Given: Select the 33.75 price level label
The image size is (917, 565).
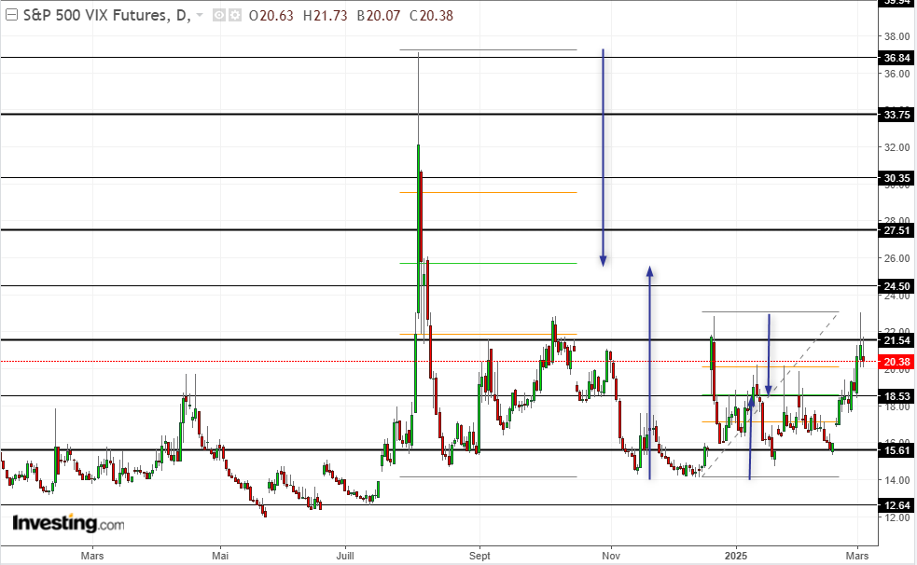Looking at the screenshot, I should pos(896,115).
